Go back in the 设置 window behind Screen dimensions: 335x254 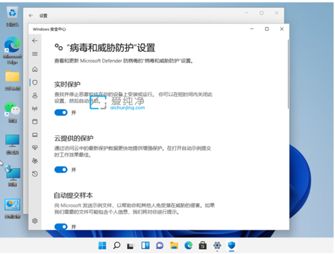(x=31, y=15)
